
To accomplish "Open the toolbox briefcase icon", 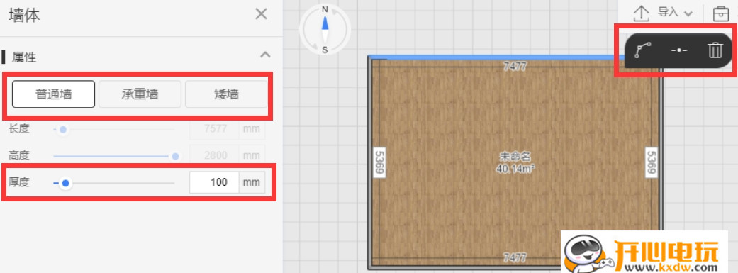I will coord(720,13).
